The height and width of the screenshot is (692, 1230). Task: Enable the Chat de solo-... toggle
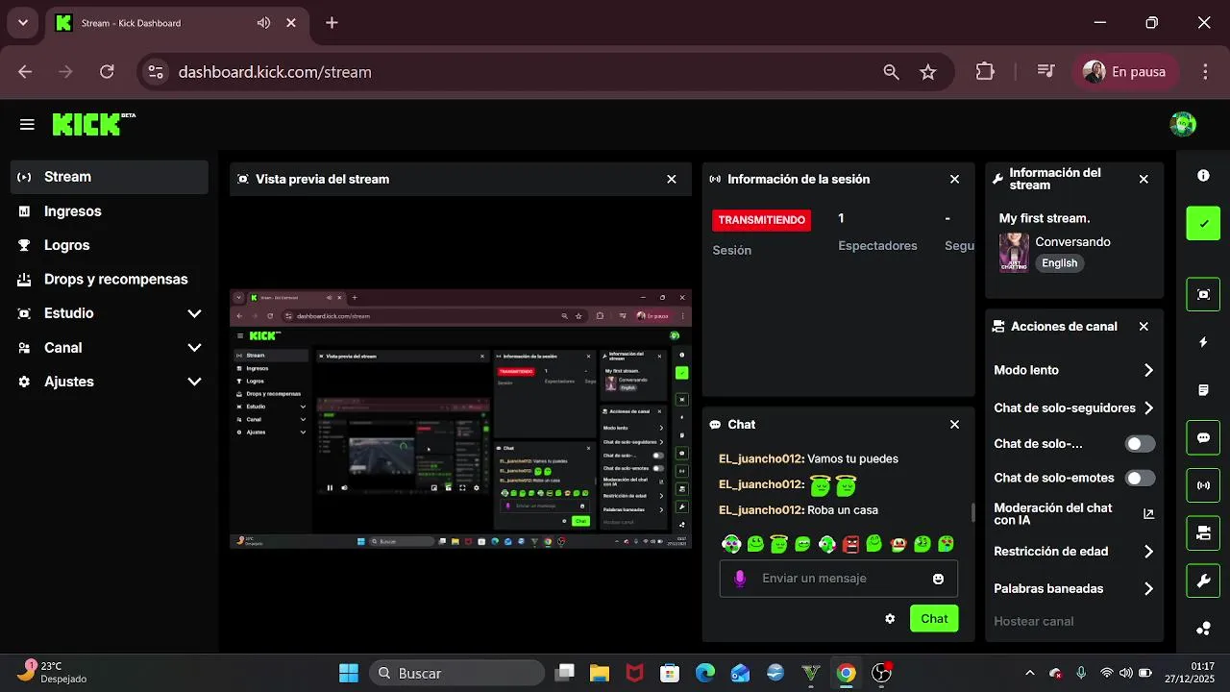click(x=1140, y=444)
